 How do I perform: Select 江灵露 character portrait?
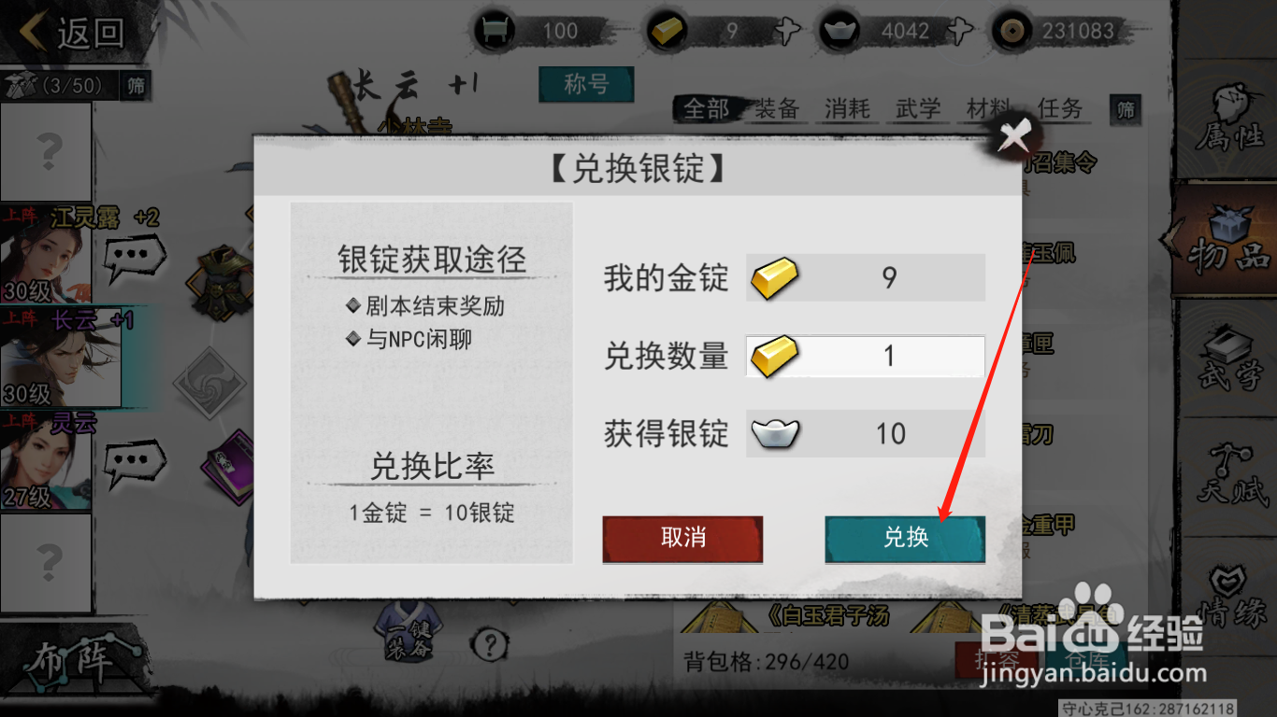click(46, 254)
